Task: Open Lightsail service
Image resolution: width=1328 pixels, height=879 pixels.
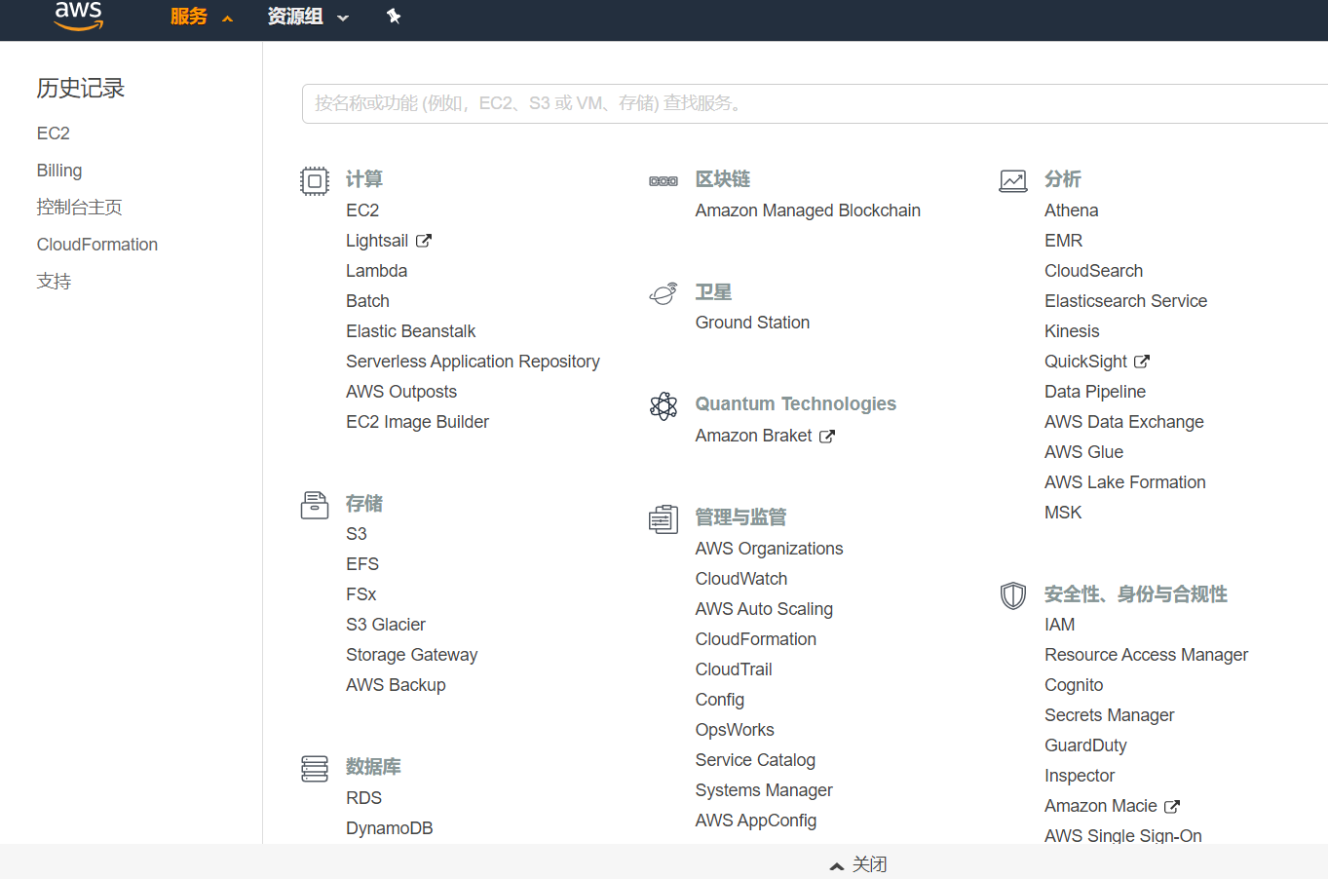Action: pyautogui.click(x=377, y=241)
